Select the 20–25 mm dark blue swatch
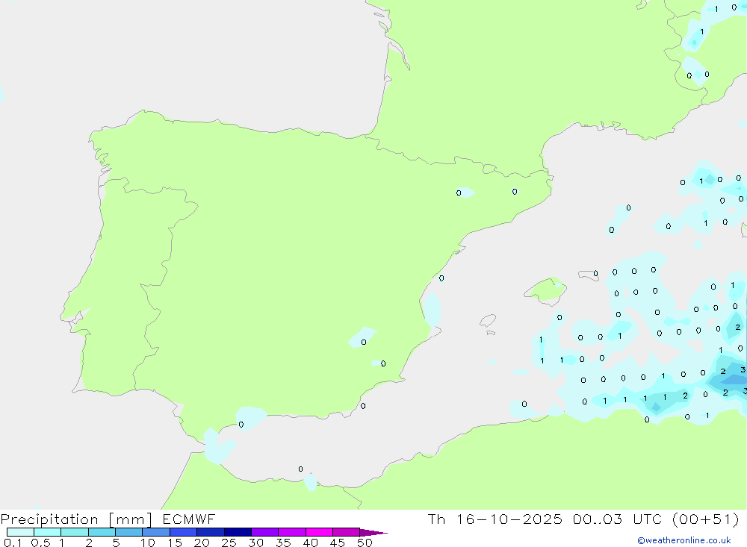The width and height of the screenshot is (747, 547). (x=211, y=532)
